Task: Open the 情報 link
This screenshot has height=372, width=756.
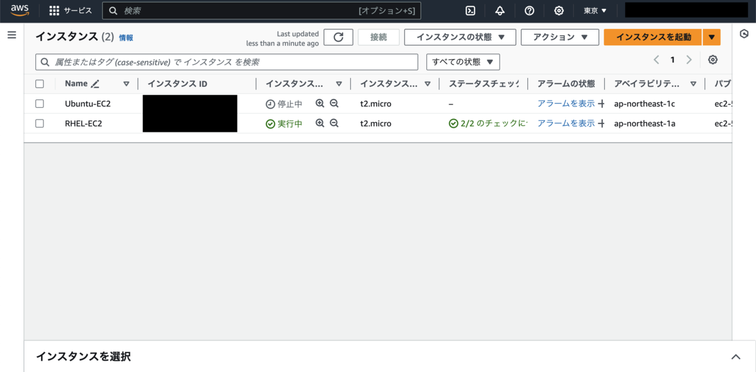Action: [x=126, y=38]
